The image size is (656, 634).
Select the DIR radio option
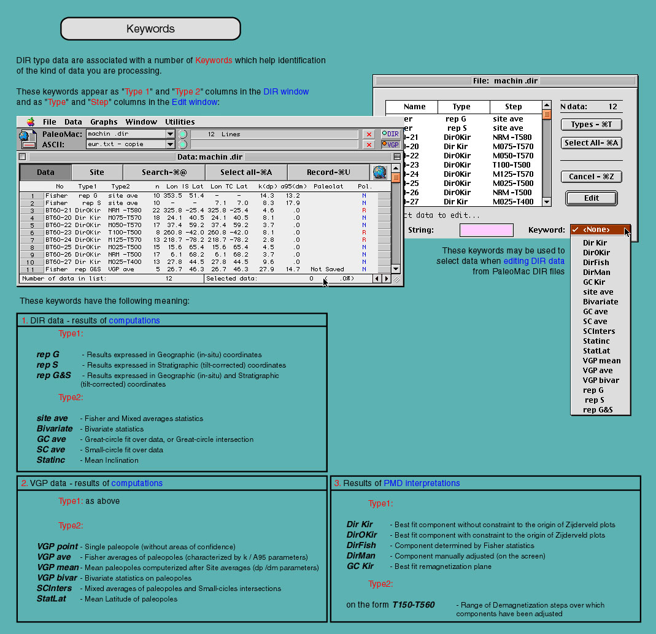(x=390, y=134)
